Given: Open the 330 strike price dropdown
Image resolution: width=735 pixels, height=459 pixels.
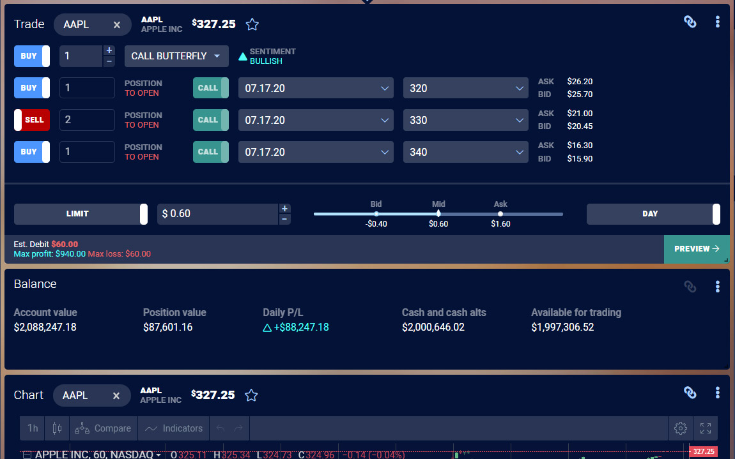Looking at the screenshot, I should coord(465,120).
